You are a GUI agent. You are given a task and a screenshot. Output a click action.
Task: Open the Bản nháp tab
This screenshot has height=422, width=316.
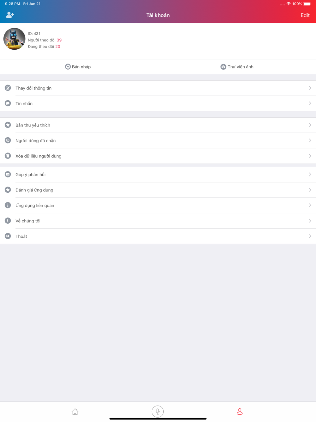point(78,67)
